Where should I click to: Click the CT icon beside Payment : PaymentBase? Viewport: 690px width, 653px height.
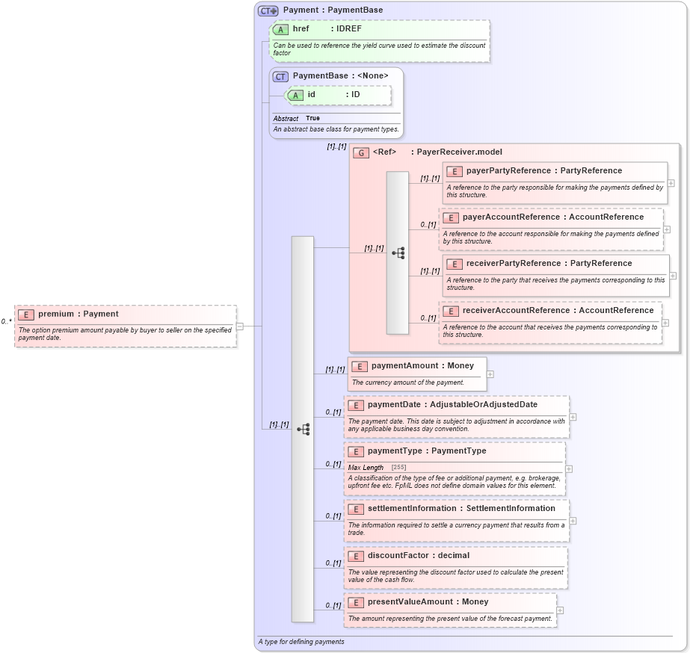(x=268, y=11)
